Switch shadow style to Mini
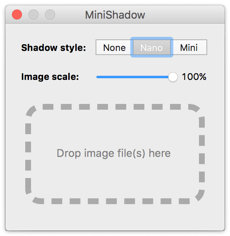This screenshot has width=230, height=236. coord(189,47)
